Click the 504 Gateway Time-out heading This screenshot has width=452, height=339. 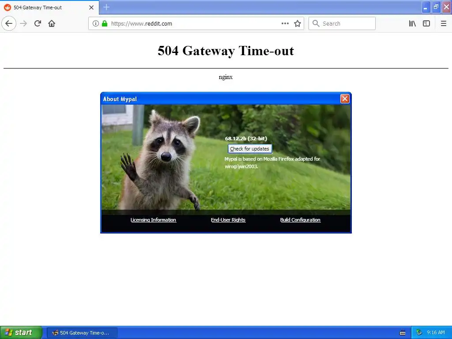tap(226, 51)
